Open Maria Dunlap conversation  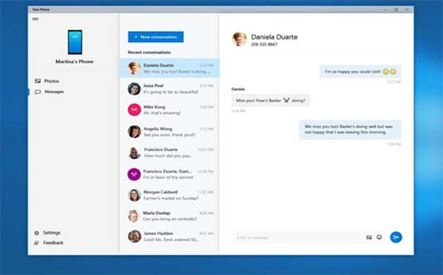170,216
